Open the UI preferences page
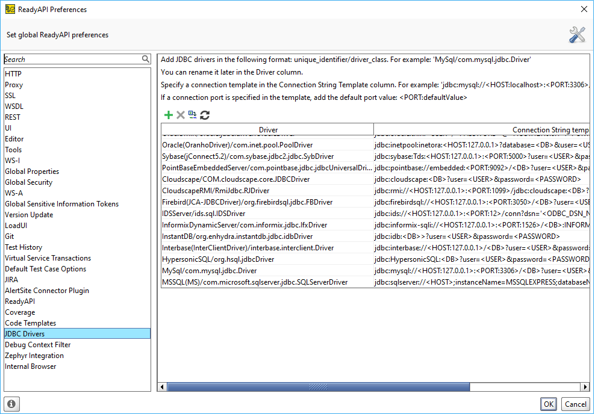 click(x=78, y=128)
